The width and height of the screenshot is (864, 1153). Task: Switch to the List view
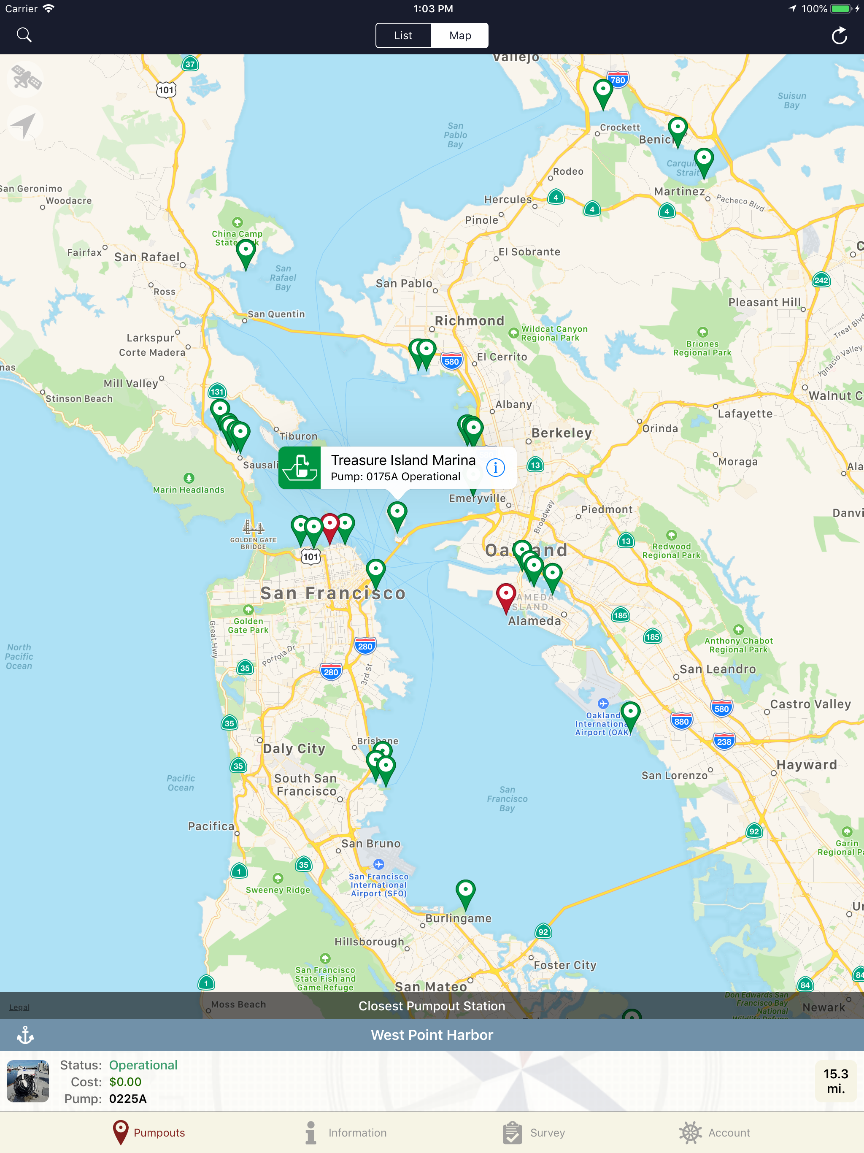click(x=403, y=35)
